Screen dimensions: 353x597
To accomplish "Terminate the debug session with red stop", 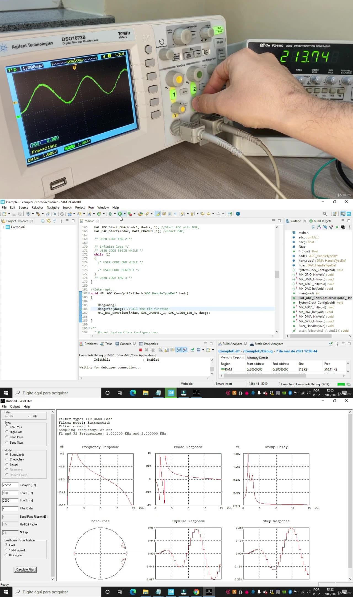I will click(141, 350).
